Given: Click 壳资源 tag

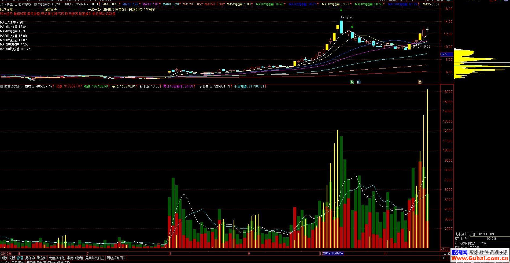Looking at the screenshot, I should [46, 14].
